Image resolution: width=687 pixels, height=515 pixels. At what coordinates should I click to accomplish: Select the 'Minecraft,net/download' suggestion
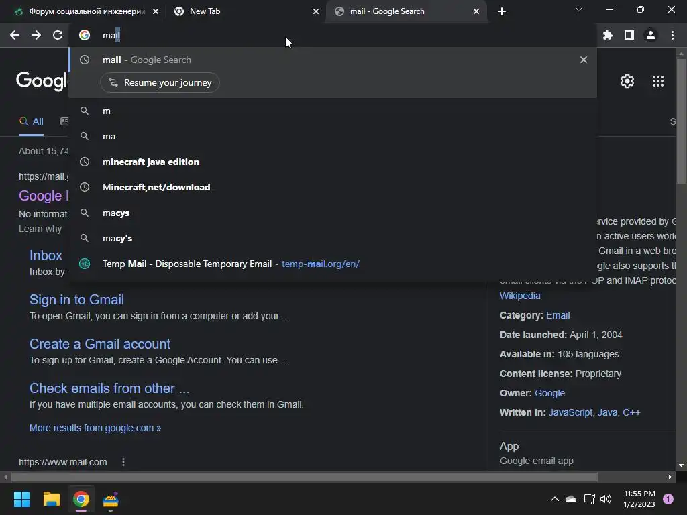coord(333,188)
